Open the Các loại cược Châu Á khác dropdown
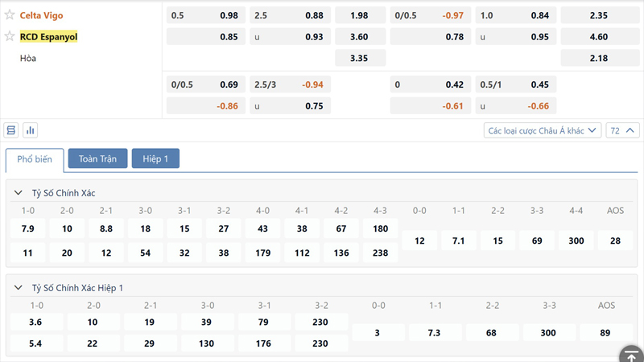This screenshot has width=644, height=362. click(543, 130)
